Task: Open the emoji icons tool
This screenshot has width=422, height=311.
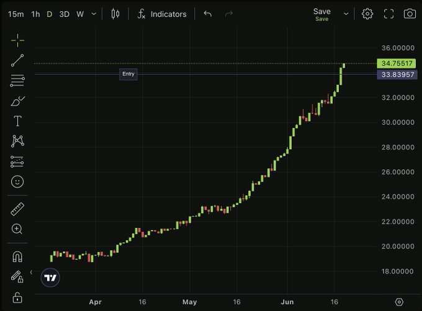Action: [x=17, y=182]
